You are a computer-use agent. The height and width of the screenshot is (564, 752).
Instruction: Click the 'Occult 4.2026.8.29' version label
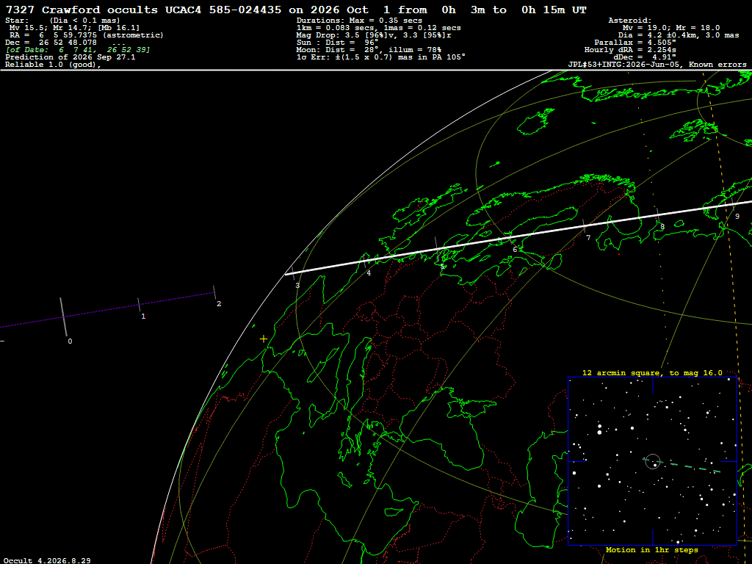pyautogui.click(x=47, y=560)
